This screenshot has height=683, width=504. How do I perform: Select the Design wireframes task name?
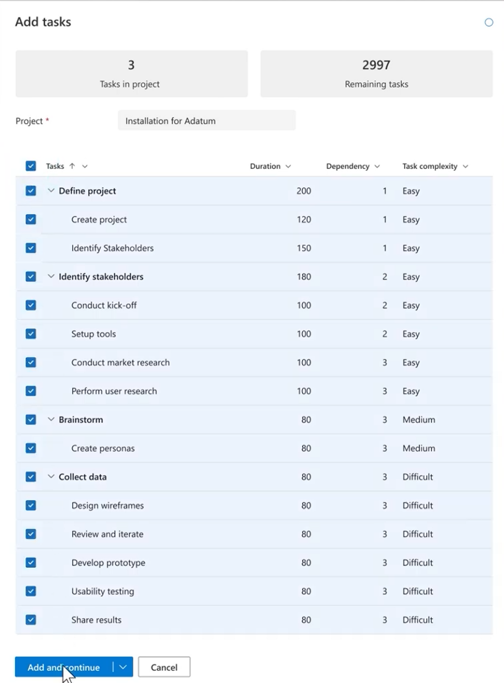tap(107, 505)
